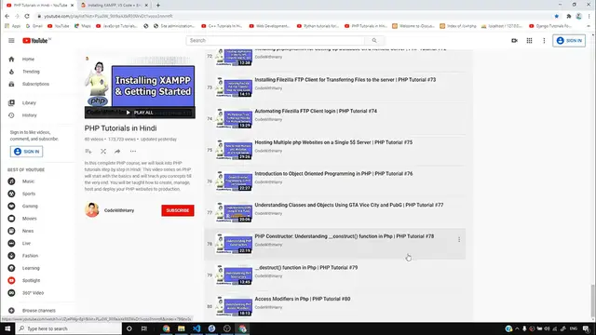
Task: Click the Windows taskbar search box
Action: click(69, 328)
